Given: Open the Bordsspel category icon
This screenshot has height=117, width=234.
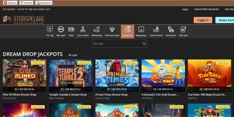Looking at the screenshot, I should [171, 29].
